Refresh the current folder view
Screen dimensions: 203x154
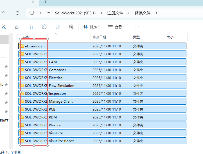tap(17, 13)
